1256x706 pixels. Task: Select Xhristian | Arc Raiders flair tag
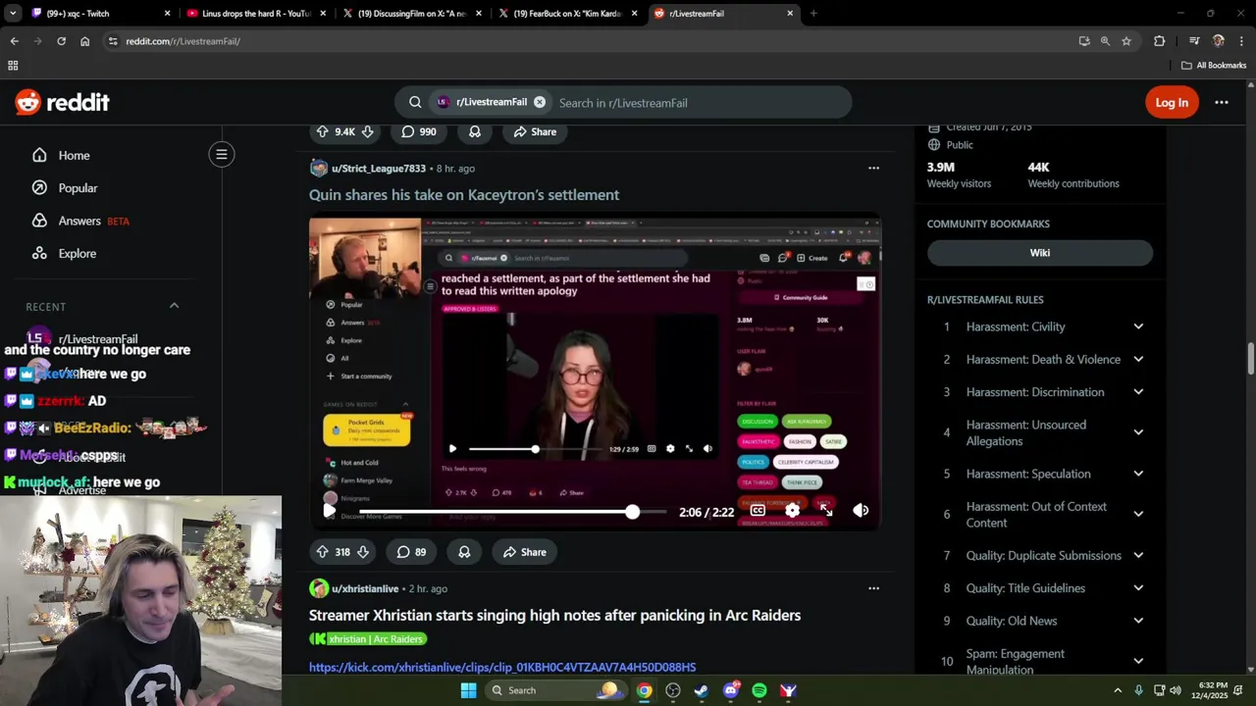(x=368, y=639)
